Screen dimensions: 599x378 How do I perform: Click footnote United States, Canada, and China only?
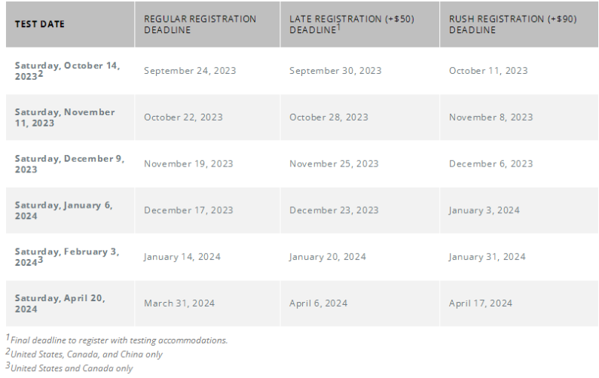84,354
